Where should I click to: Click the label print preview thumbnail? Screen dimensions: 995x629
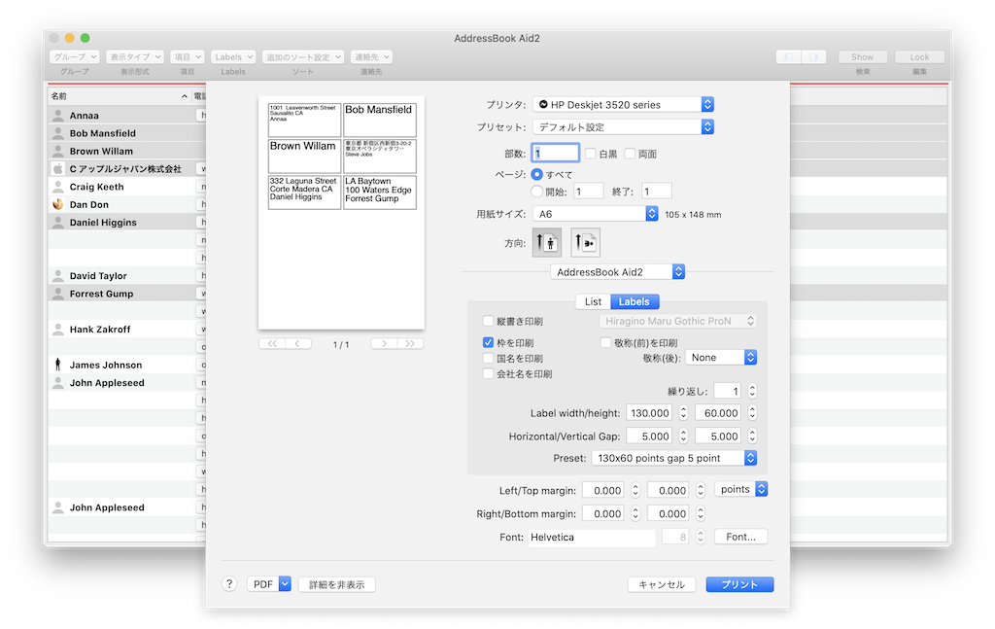tap(341, 213)
